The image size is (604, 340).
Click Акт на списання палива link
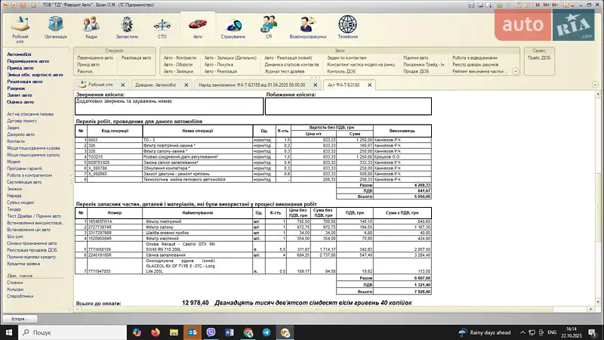[x=29, y=113]
